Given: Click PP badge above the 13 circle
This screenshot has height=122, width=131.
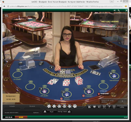Looking at the screenshot, I should 89,87.
